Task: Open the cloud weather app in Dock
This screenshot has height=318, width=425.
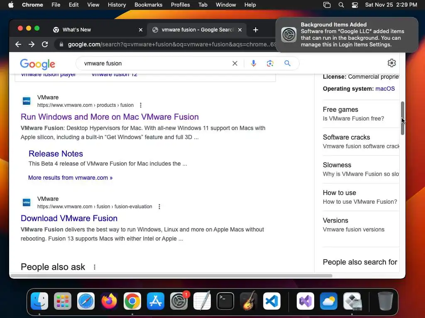Action: 329,301
